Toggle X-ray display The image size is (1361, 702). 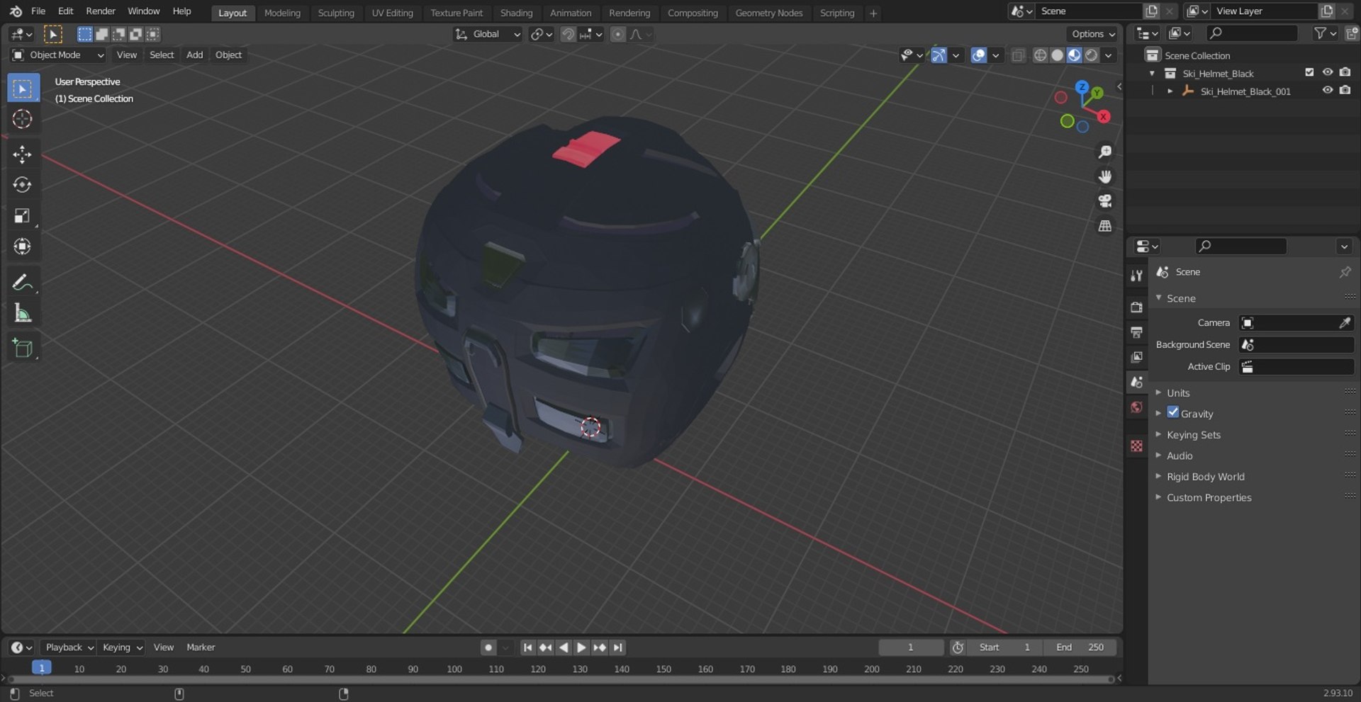(x=1018, y=55)
